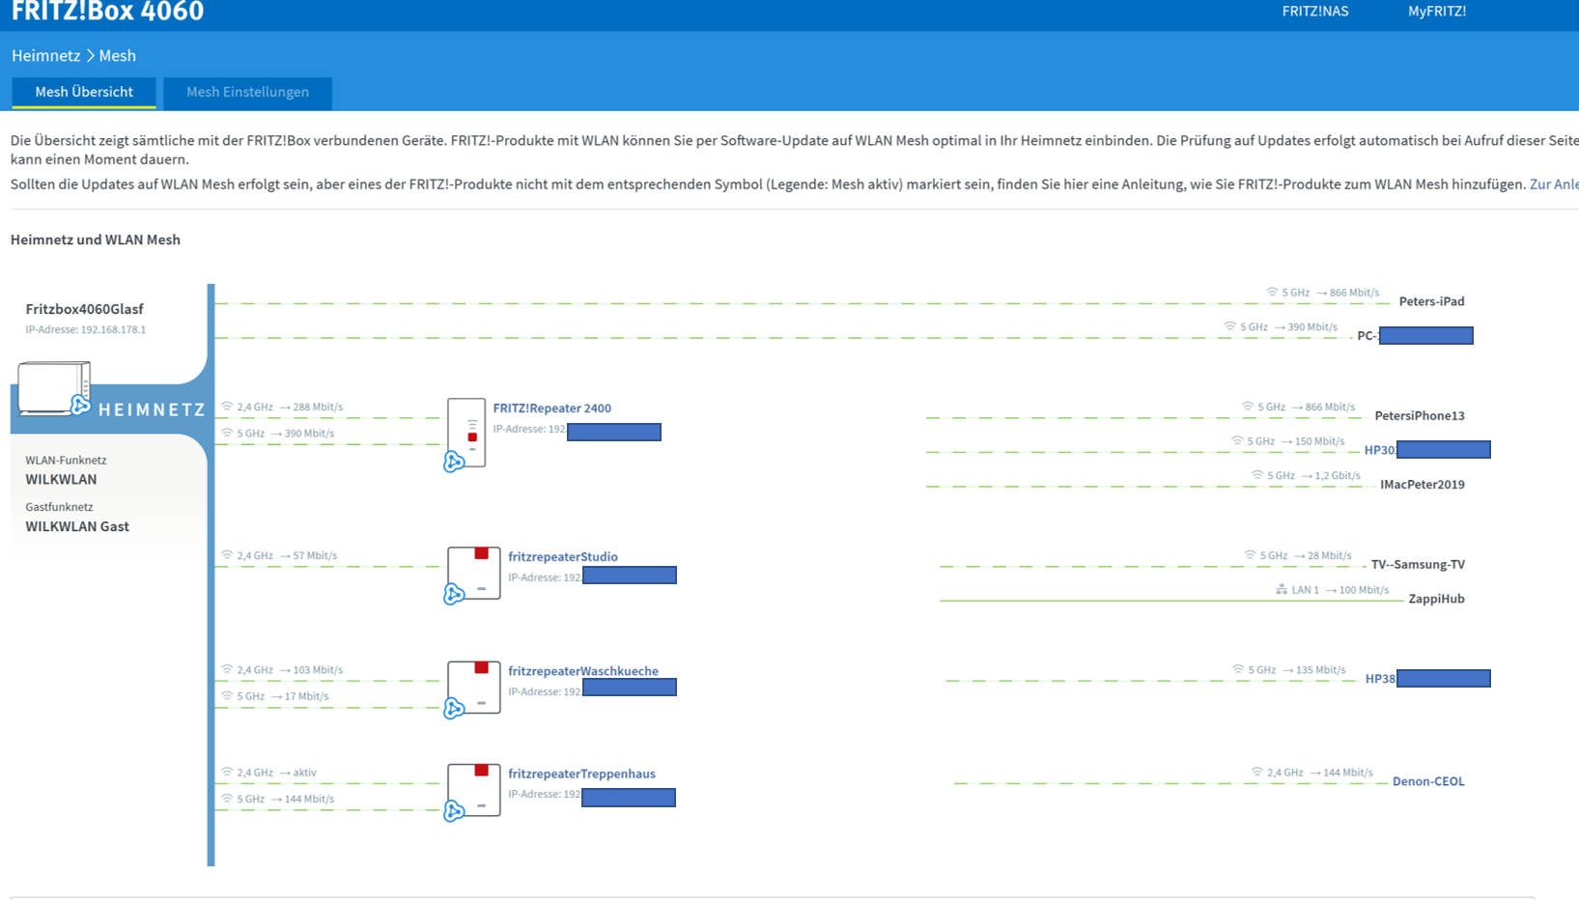Click Wi-Fi icon at Treppenhaus 5 GHz 144 Mbit/s
This screenshot has width=1579, height=900.
(227, 799)
